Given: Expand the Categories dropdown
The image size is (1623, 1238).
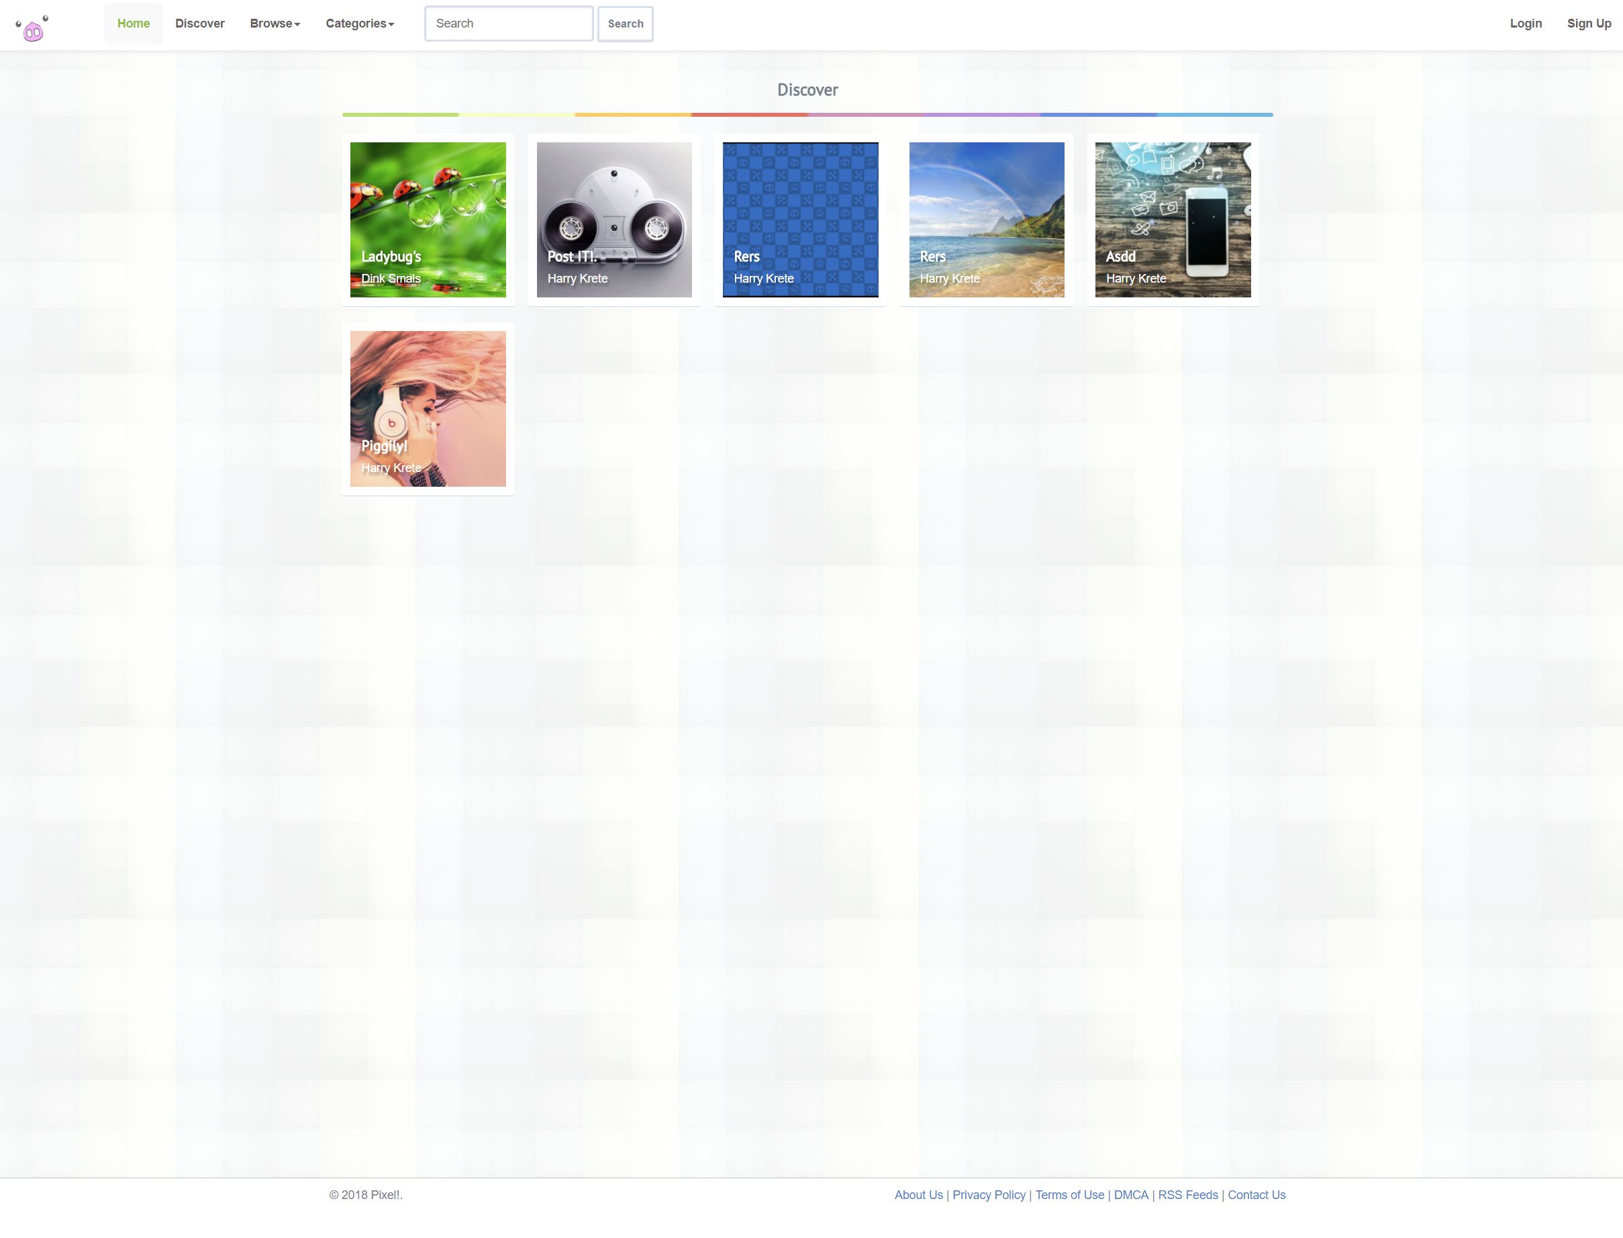Looking at the screenshot, I should coord(360,23).
